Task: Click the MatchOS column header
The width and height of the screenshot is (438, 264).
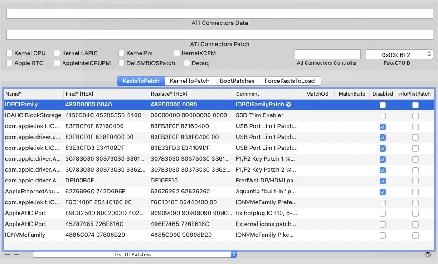Action: (317, 94)
